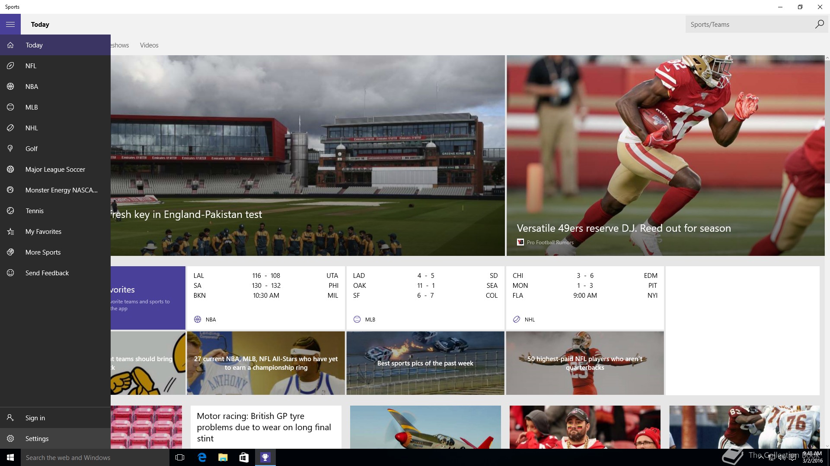Open My Favorites label
Image resolution: width=830 pixels, height=466 pixels.
43,231
